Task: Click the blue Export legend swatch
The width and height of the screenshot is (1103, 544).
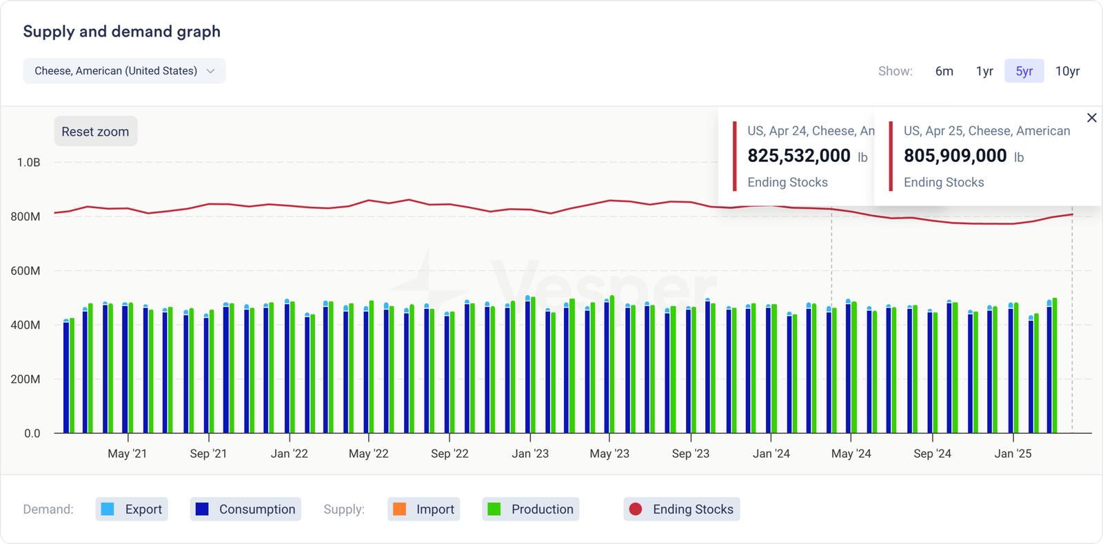Action: point(108,510)
